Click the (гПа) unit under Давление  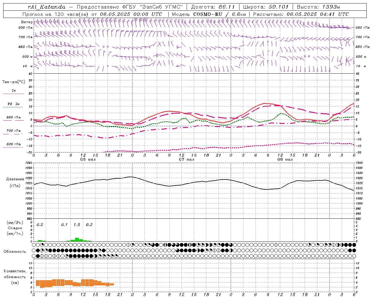[x=15, y=186]
